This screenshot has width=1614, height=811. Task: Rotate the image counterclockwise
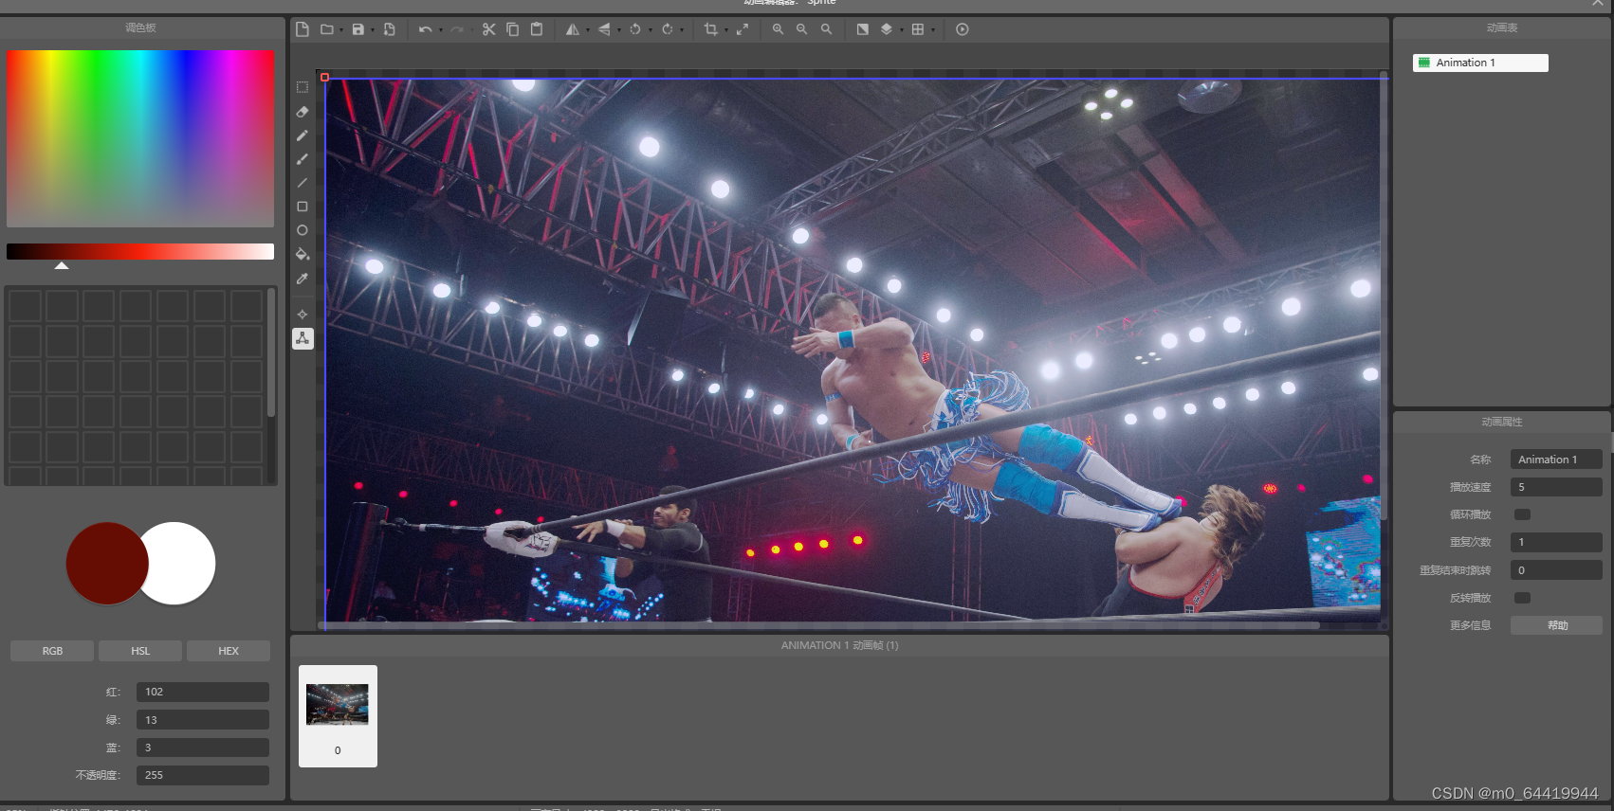coord(635,29)
